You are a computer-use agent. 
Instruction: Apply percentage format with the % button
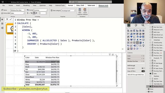(31, 13)
